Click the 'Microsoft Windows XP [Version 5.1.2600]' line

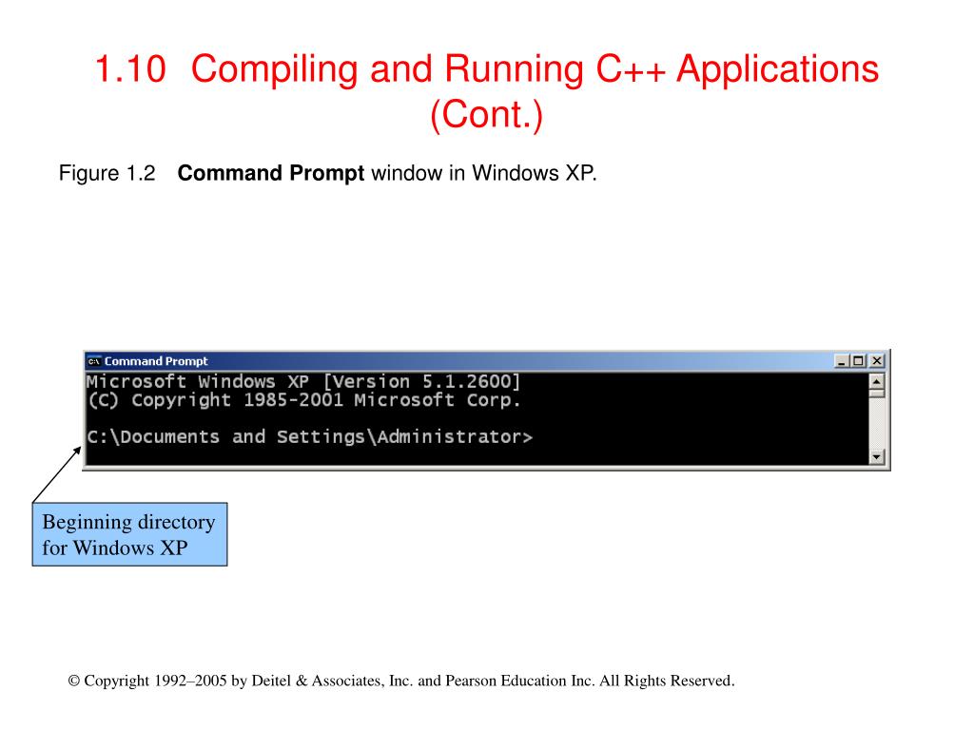point(303,381)
